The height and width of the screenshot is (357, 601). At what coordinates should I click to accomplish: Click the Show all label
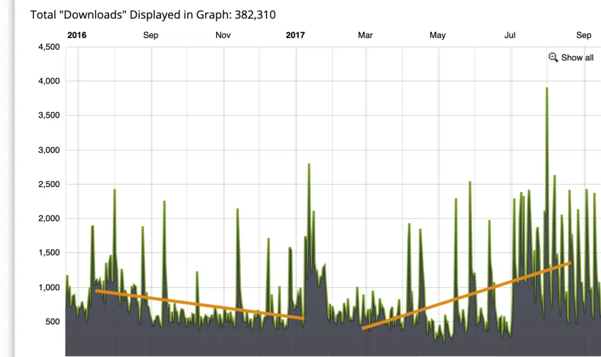click(x=578, y=57)
